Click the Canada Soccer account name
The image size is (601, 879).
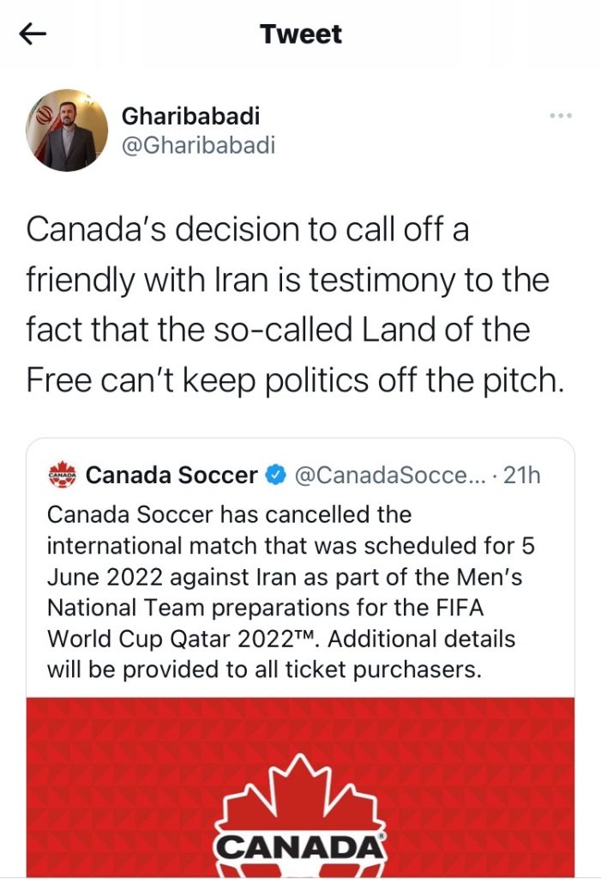pos(171,476)
